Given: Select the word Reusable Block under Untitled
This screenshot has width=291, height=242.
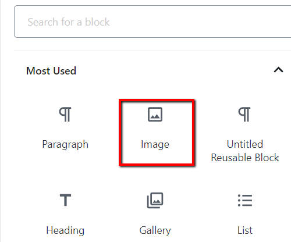Looking at the screenshot, I should [245, 157].
